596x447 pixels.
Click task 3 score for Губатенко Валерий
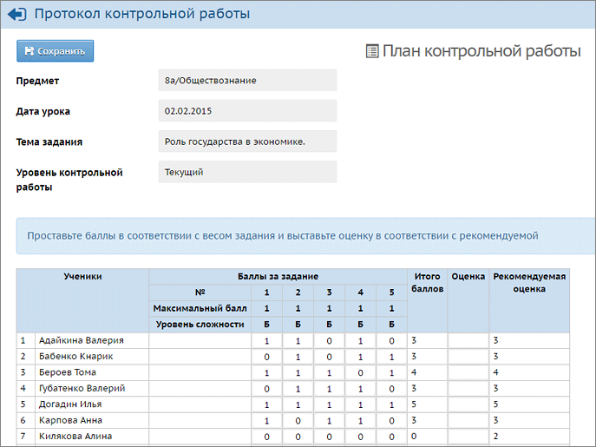(x=329, y=389)
